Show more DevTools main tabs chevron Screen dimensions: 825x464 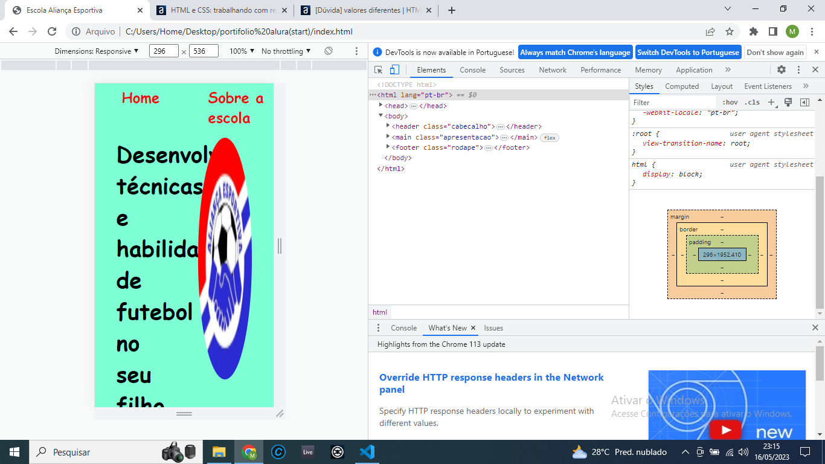point(728,70)
